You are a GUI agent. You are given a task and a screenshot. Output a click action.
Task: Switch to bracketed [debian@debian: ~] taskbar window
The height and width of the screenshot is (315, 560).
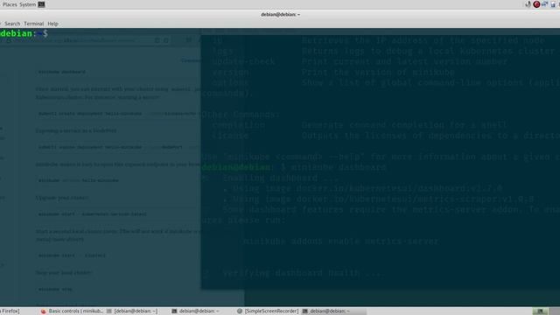[132, 311]
